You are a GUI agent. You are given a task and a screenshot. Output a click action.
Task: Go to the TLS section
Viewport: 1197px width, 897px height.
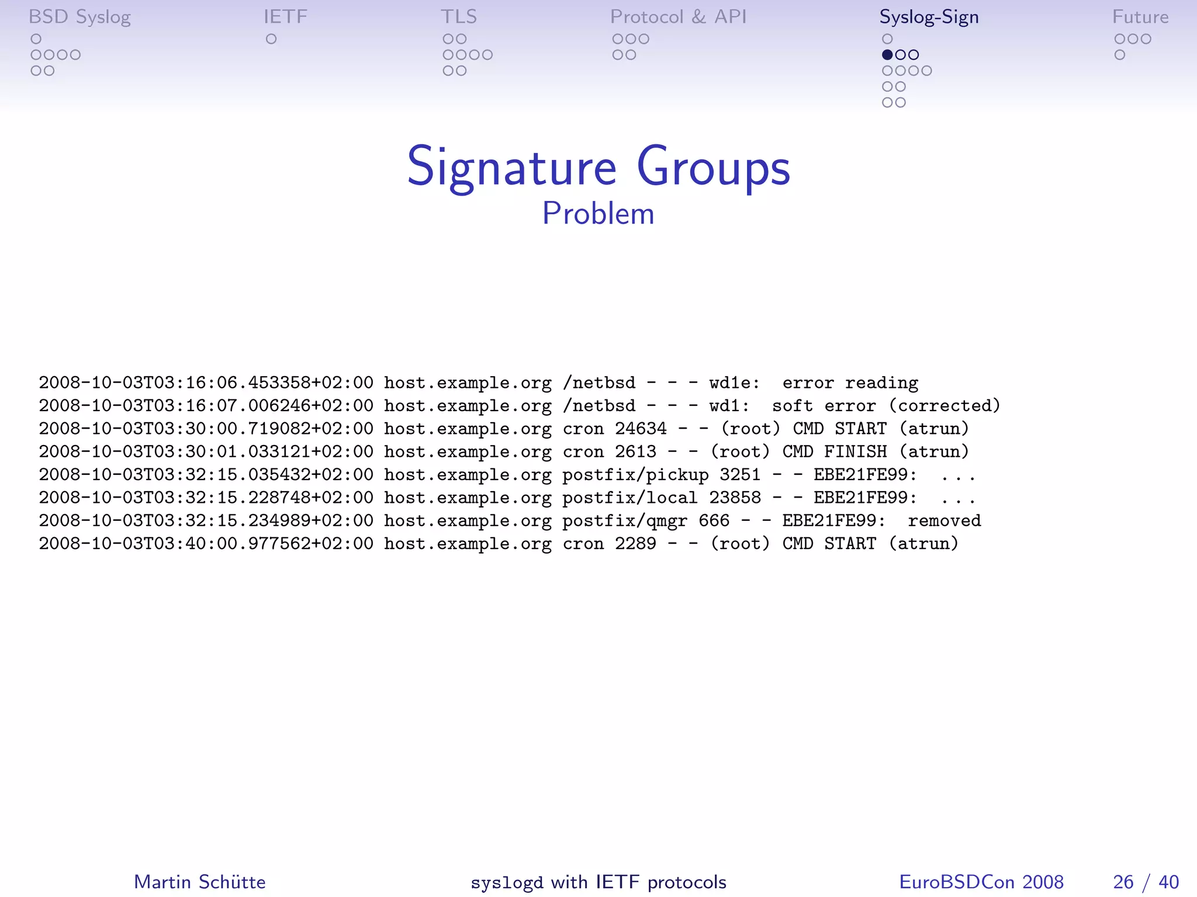point(459,16)
